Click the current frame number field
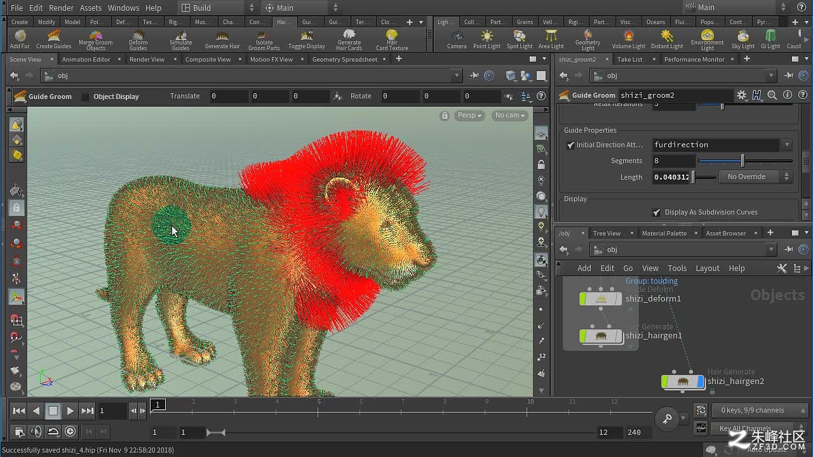This screenshot has height=457, width=813. coord(112,411)
